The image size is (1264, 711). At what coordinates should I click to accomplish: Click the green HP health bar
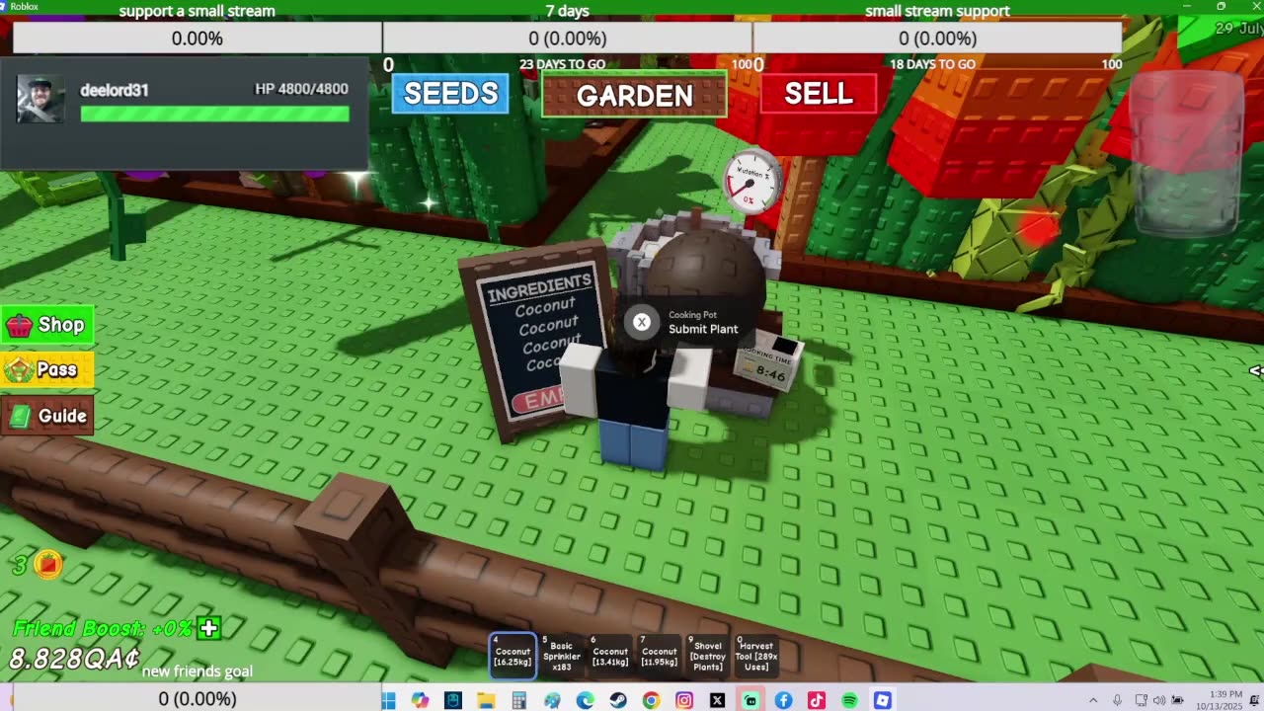click(x=214, y=114)
